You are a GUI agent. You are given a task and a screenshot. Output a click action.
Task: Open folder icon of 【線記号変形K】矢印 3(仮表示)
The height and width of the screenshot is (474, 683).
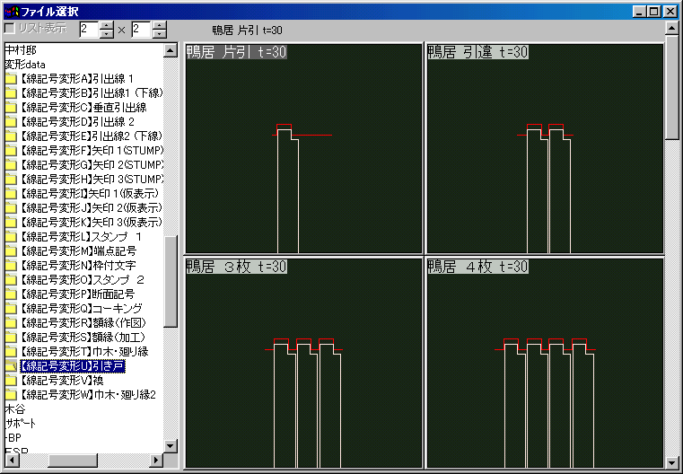[x=11, y=223]
